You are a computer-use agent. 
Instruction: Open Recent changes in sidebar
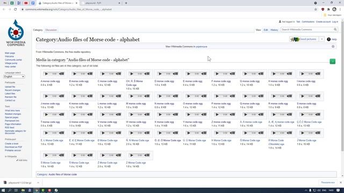pyautogui.click(x=12, y=90)
